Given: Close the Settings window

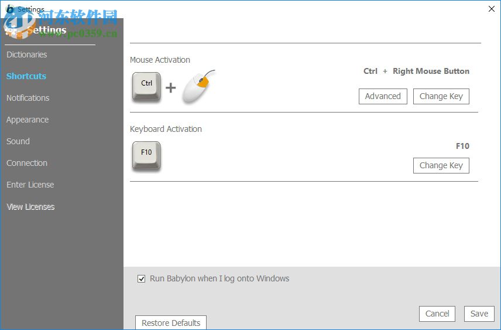Looking at the screenshot, I should point(492,9).
